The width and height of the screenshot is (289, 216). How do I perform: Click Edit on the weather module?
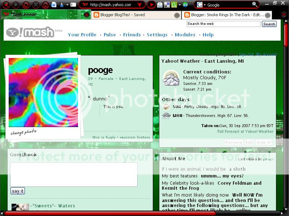(249, 142)
